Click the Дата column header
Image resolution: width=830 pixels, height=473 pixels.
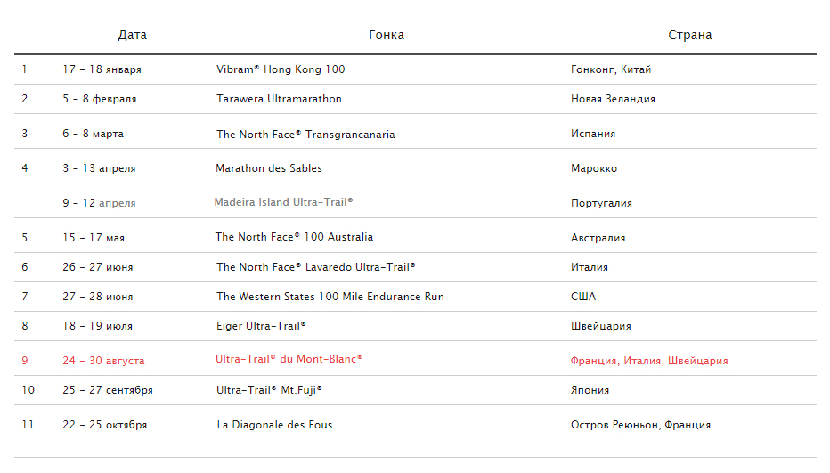pyautogui.click(x=133, y=35)
